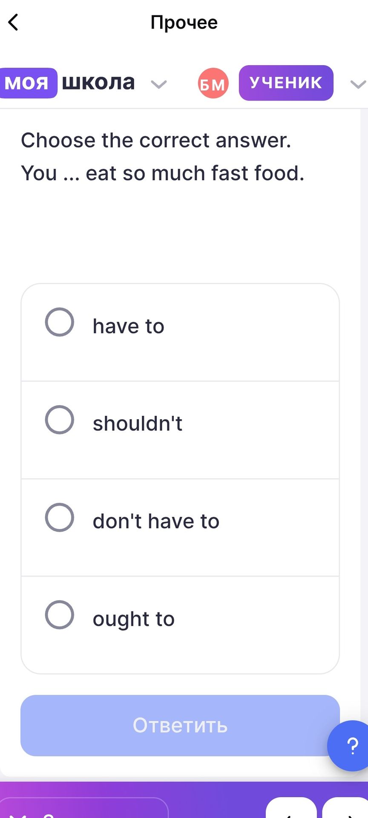Click the Моя школа logo
The image size is (368, 818).
(67, 83)
